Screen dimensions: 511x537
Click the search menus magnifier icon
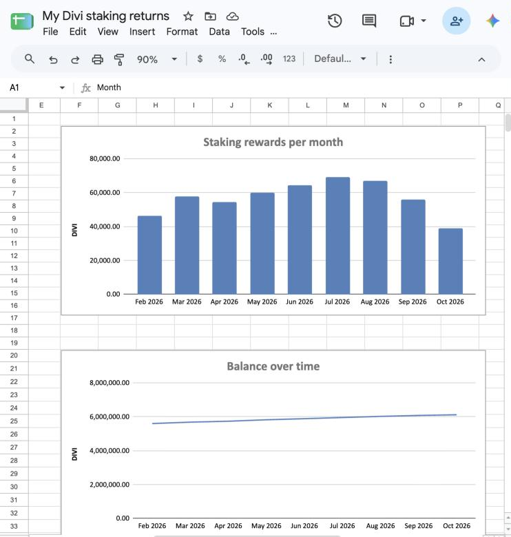(x=30, y=59)
